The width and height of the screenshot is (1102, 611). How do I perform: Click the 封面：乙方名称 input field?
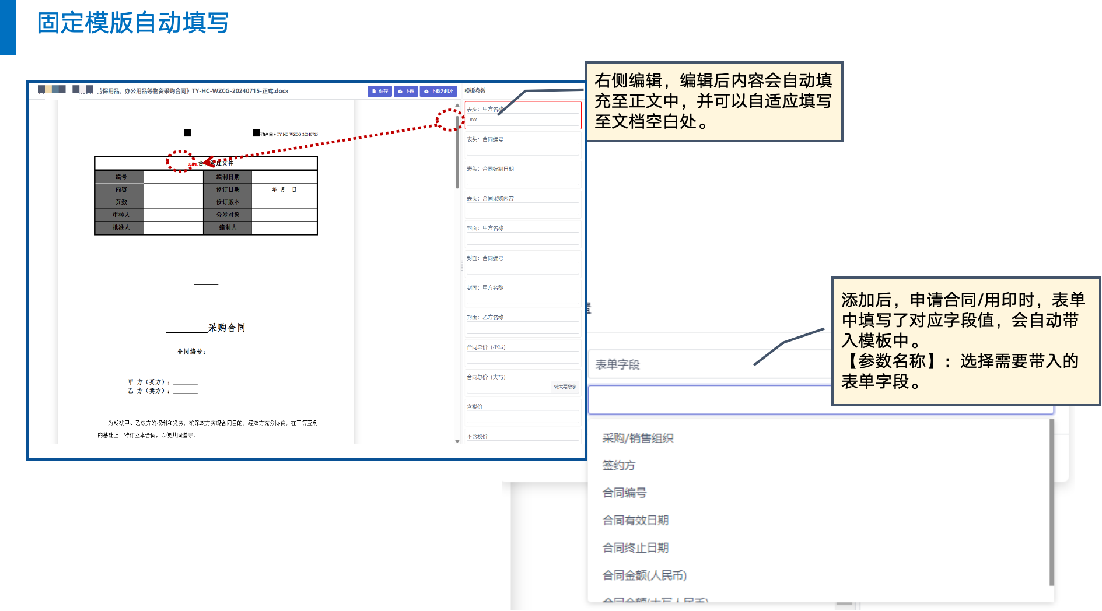[x=522, y=328]
